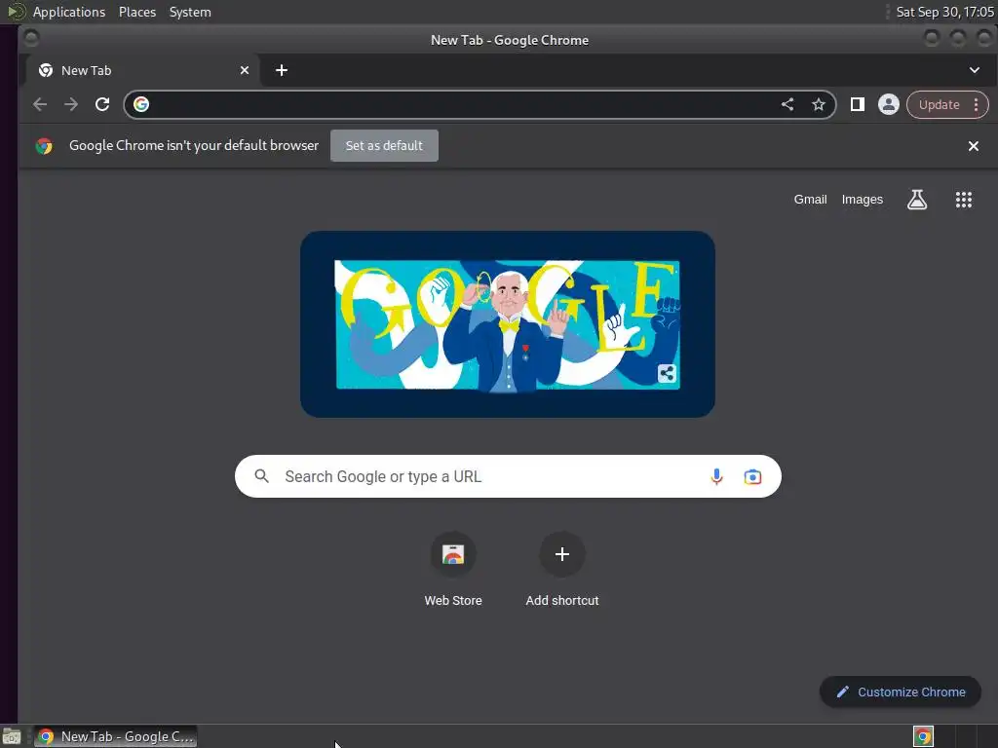Select the New Tab tab
This screenshot has width=998, height=748.
(x=143, y=70)
